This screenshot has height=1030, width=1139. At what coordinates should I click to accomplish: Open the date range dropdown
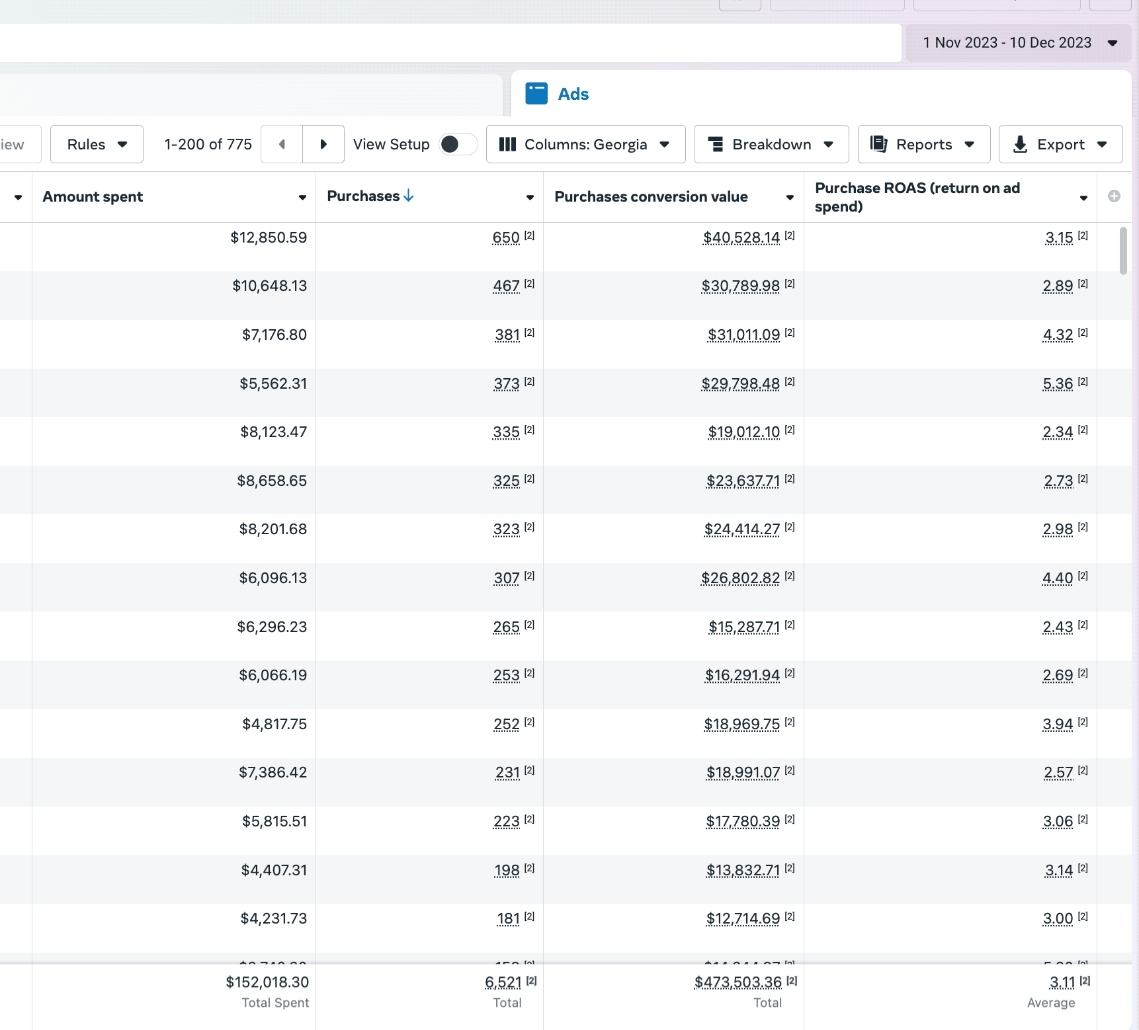coord(1019,43)
